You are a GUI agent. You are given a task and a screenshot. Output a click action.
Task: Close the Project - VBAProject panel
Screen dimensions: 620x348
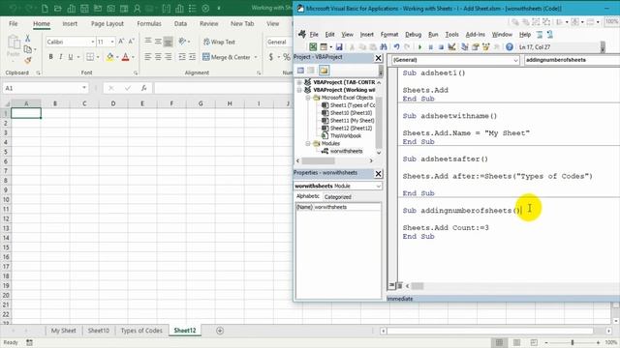click(378, 58)
